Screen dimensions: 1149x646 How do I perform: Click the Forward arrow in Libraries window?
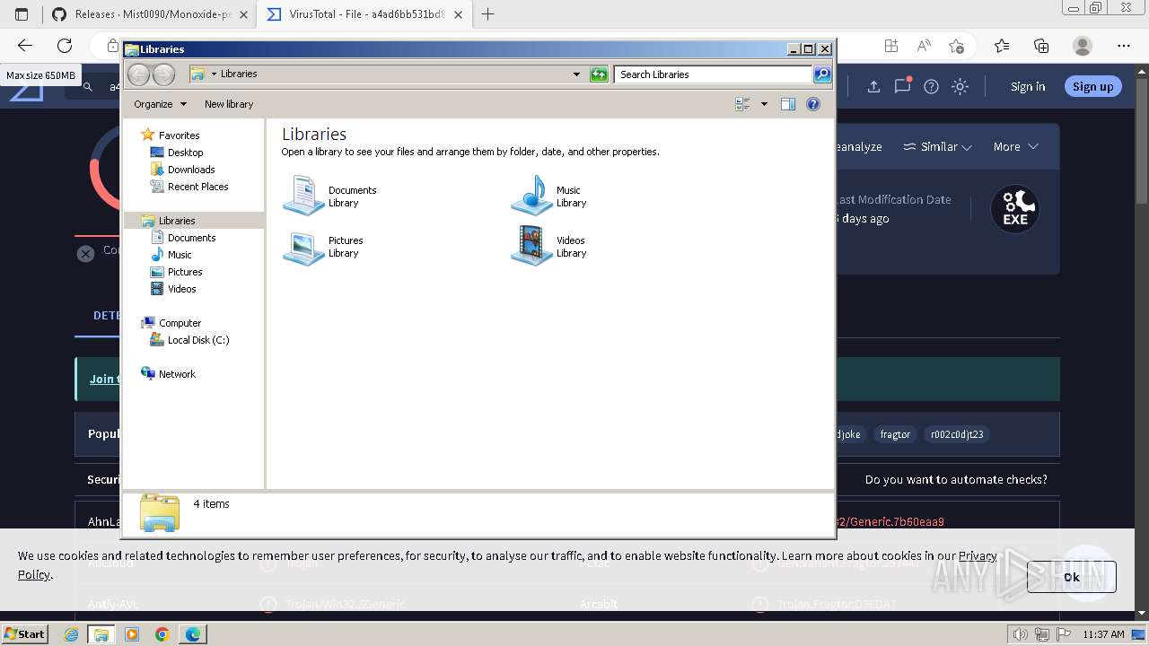tap(163, 74)
